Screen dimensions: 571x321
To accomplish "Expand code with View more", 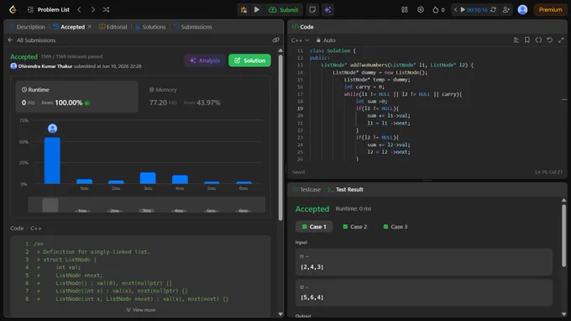I will 141,310.
